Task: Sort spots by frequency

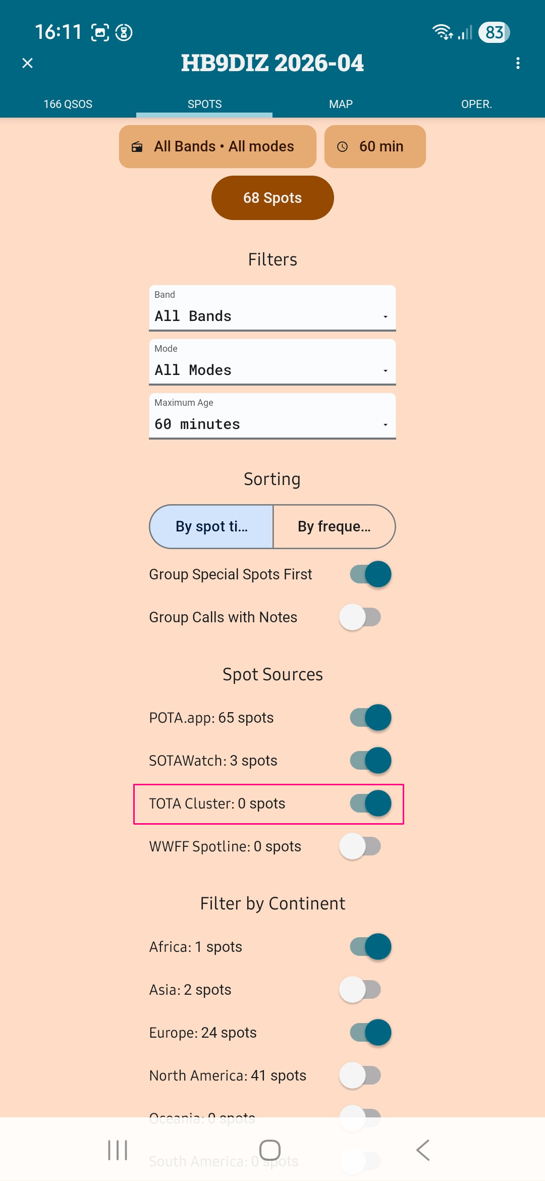Action: coord(334,526)
